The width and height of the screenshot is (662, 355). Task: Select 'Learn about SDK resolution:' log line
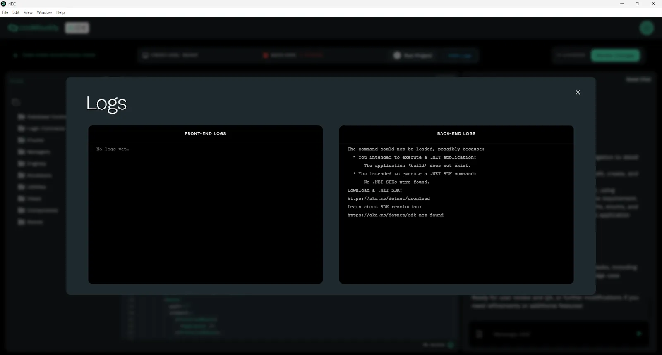coord(384,207)
